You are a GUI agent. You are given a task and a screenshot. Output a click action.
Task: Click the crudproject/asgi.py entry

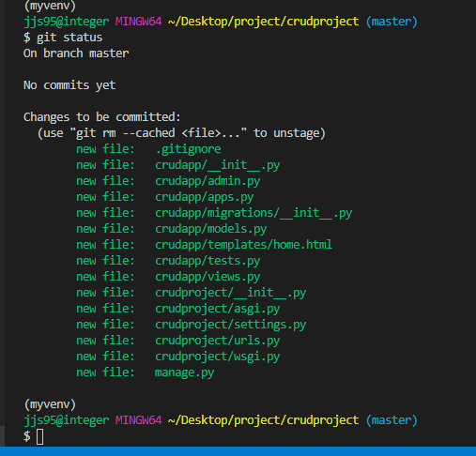click(218, 309)
